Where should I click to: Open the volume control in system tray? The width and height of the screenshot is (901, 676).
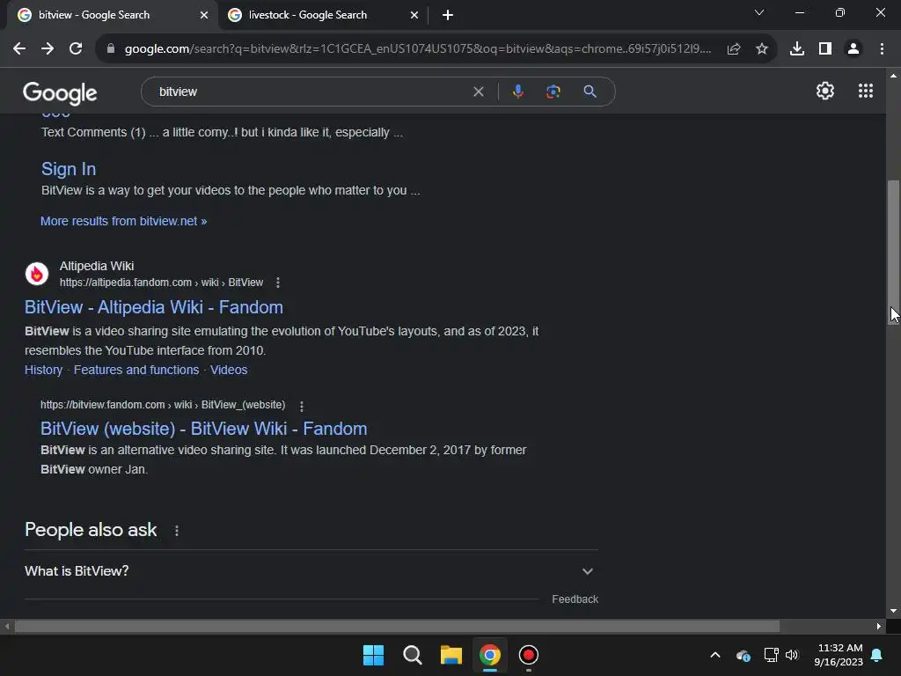click(792, 655)
